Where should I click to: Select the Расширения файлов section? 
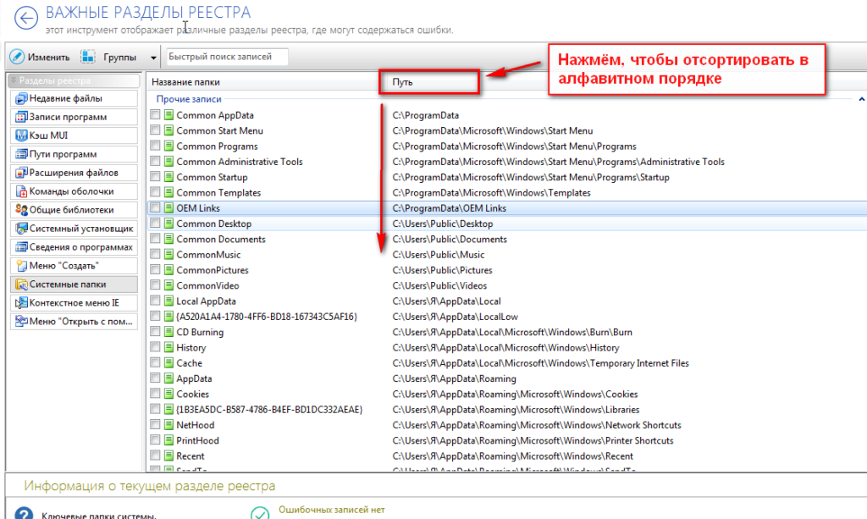pos(72,173)
